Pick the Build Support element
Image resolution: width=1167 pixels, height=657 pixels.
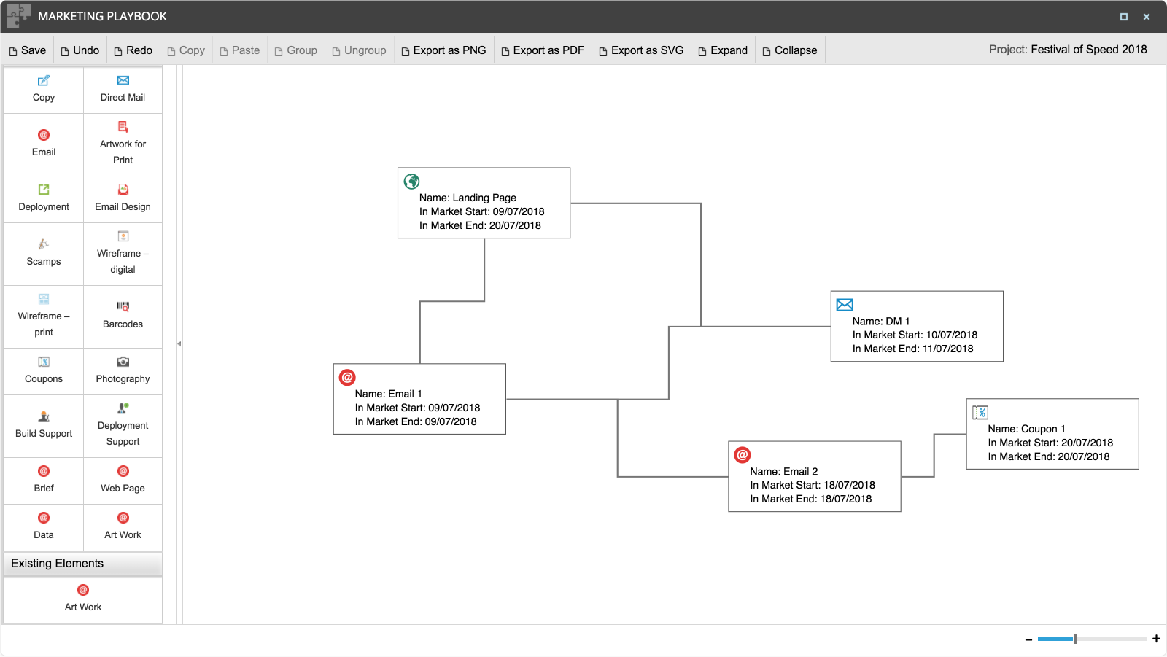coord(44,425)
